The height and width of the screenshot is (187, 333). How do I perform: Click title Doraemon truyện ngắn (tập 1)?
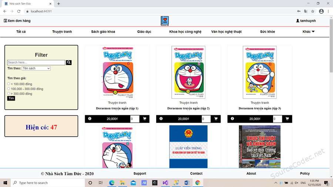[x=117, y=108]
